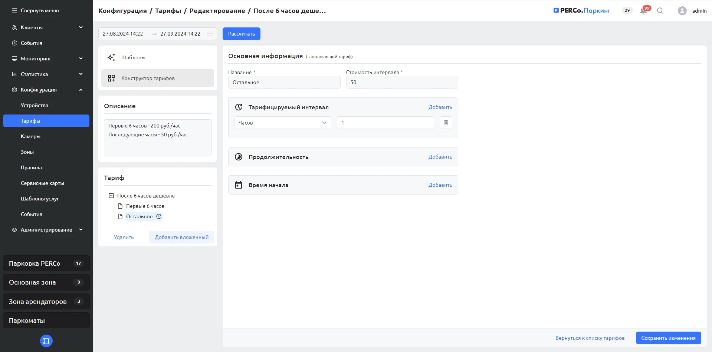
Task: Click Сохранить изменения button
Action: coord(668,338)
